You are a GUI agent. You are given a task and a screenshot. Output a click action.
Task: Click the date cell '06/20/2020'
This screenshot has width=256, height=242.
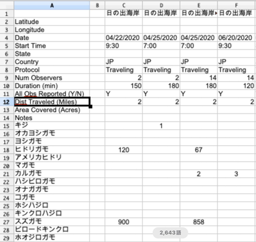236,38
